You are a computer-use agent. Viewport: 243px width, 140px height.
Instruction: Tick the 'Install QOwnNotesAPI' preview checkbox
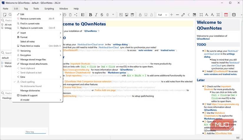[205, 71]
